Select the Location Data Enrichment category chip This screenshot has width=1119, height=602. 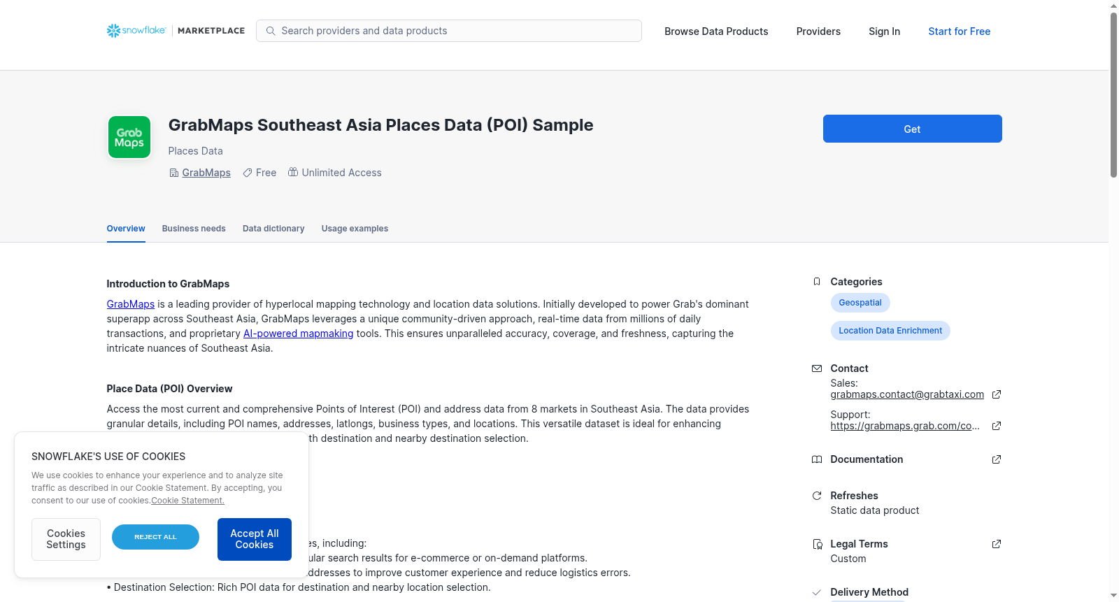pyautogui.click(x=890, y=331)
